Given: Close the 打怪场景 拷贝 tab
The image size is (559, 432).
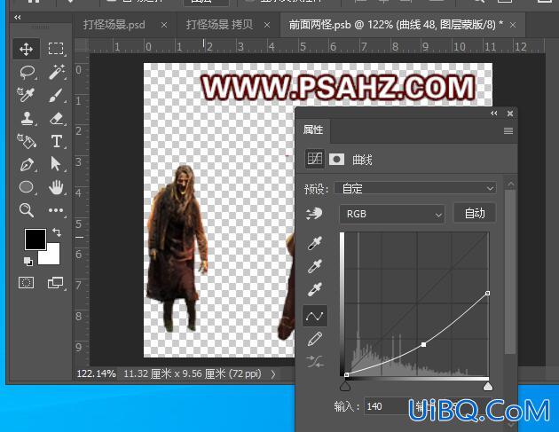Looking at the screenshot, I should [267, 25].
